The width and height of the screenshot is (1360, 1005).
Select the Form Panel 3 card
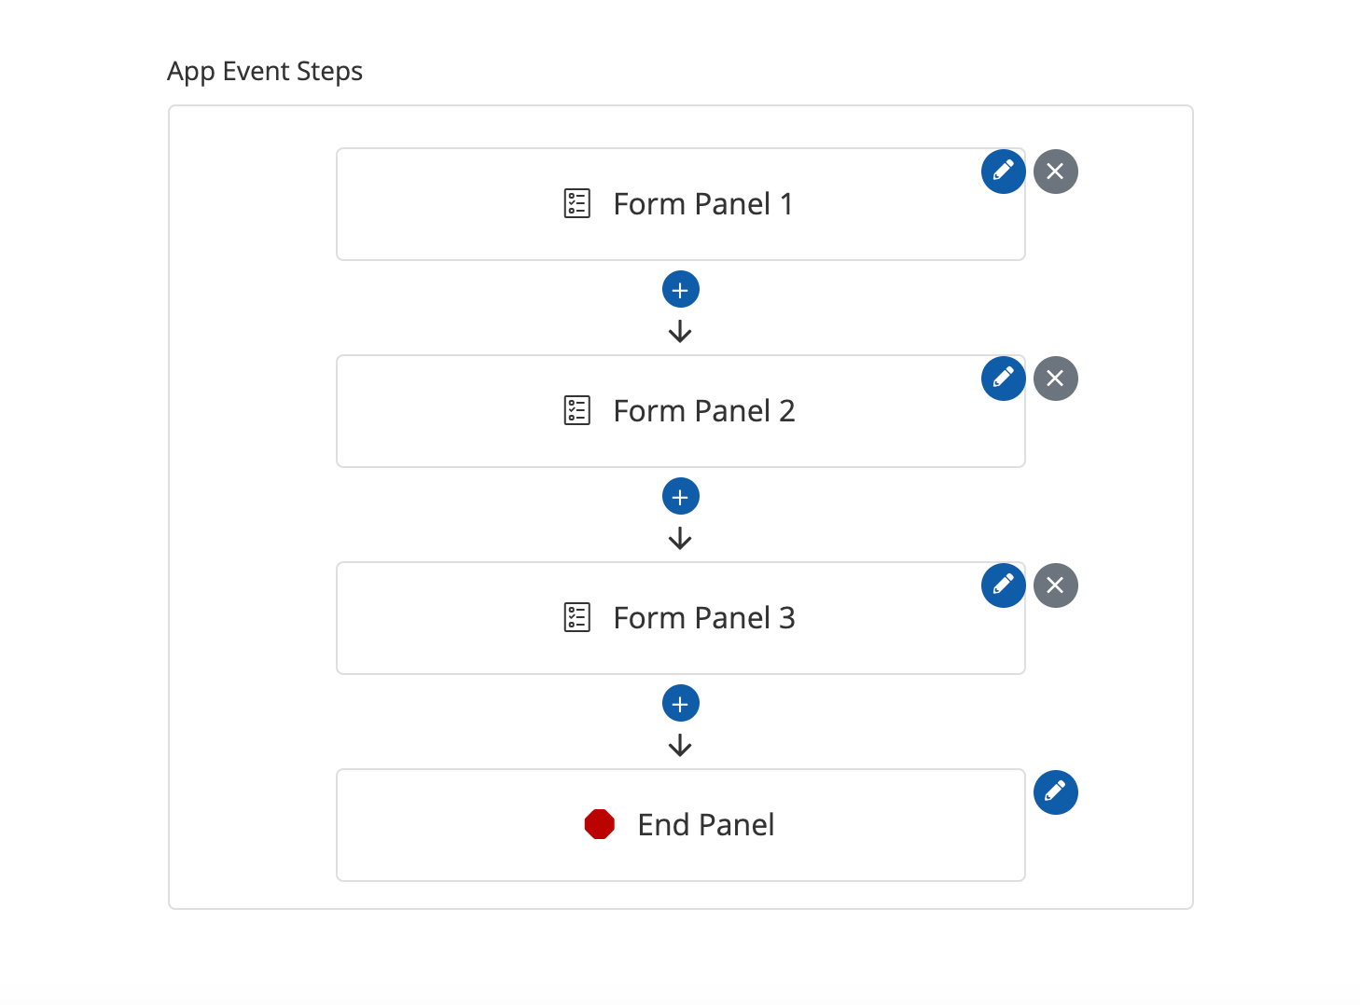[680, 618]
